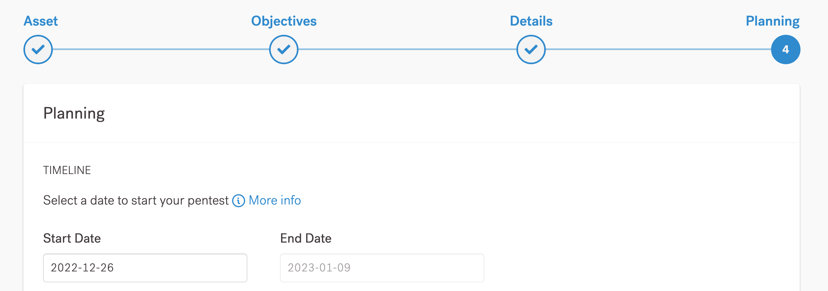
Task: Open the Details step label
Action: point(531,21)
